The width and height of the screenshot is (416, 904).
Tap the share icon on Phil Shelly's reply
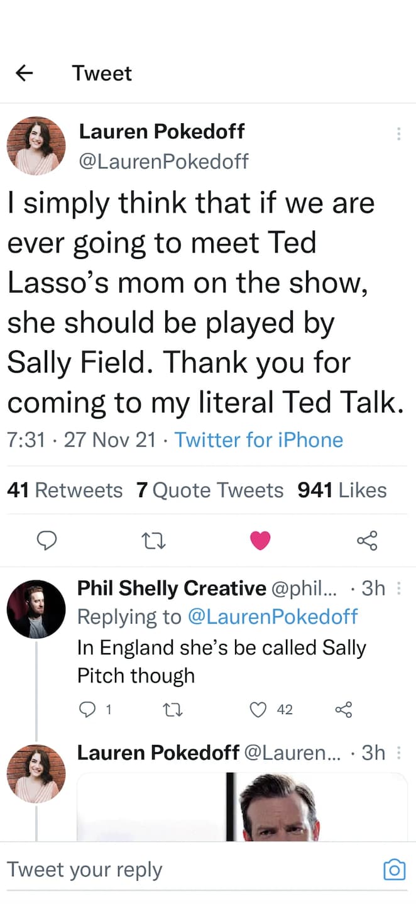pyautogui.click(x=344, y=710)
